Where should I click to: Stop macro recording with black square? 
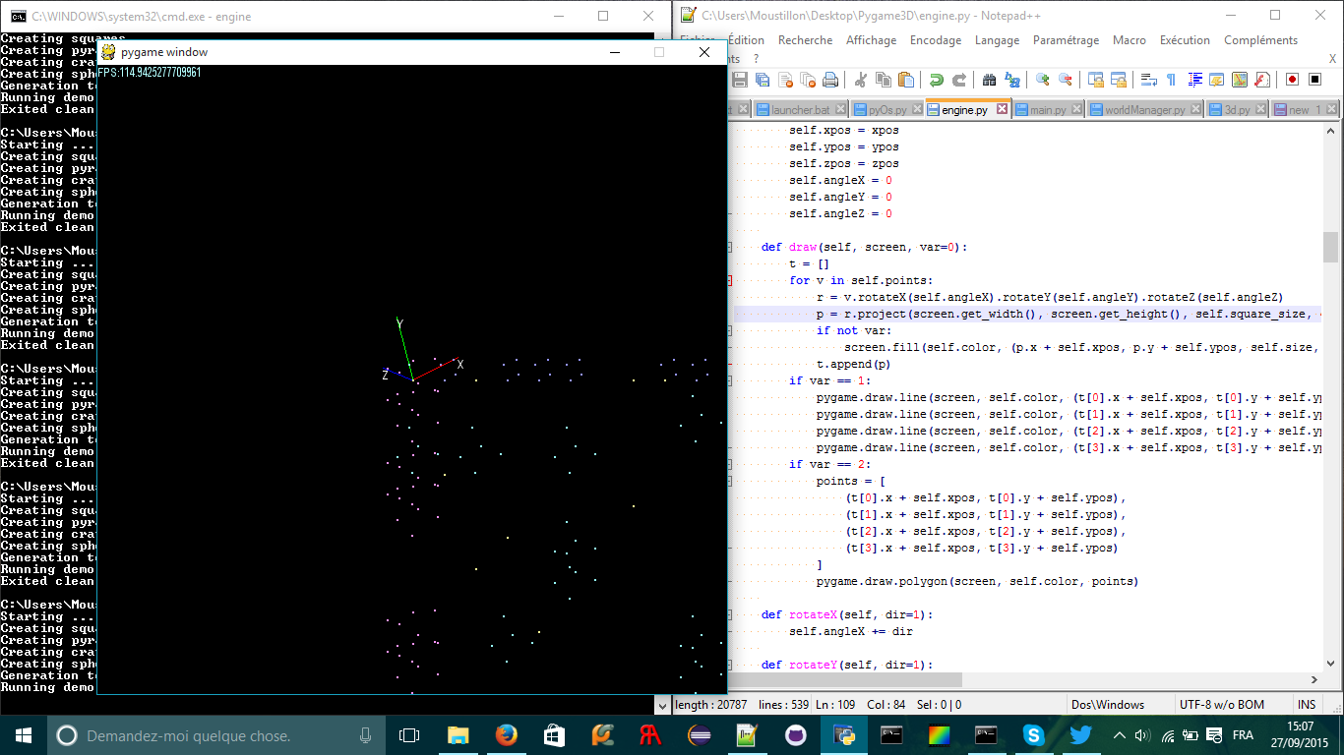[x=1315, y=80]
